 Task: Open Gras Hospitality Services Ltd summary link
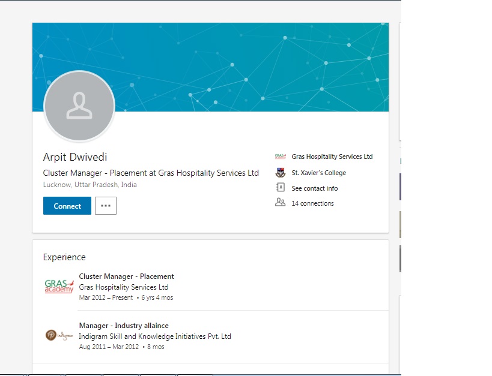[332, 157]
